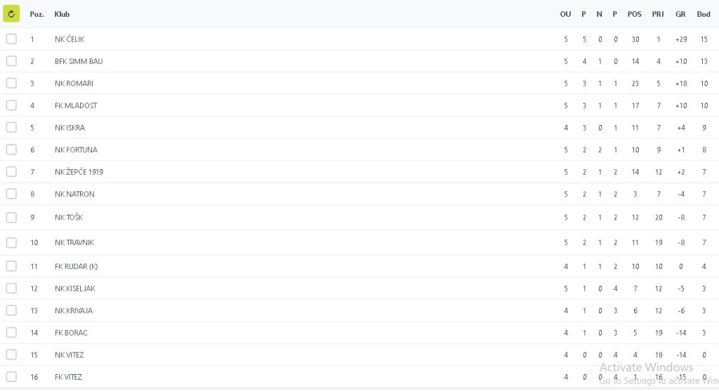Image resolution: width=719 pixels, height=391 pixels.
Task: Enable the NK FORTUNA row checkbox
Action: click(11, 150)
